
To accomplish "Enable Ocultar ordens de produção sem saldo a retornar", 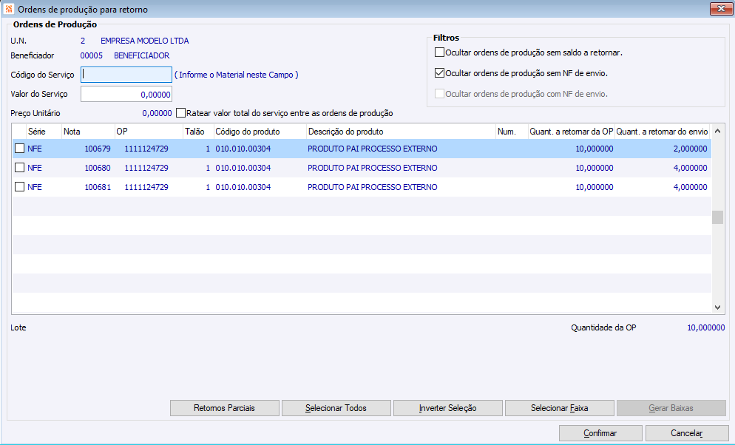I will 439,52.
